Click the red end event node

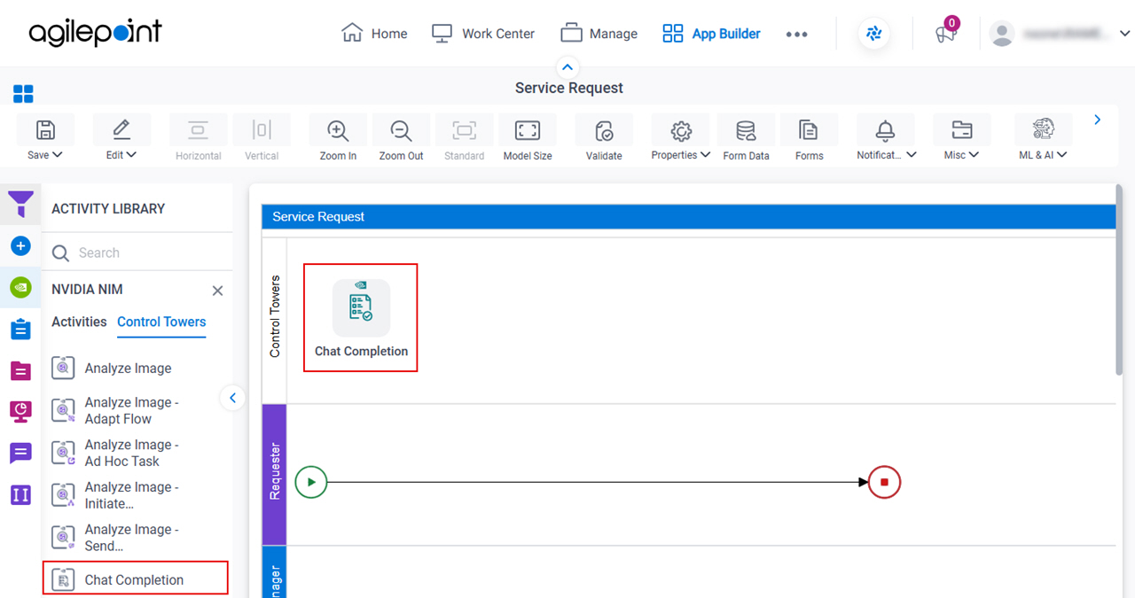tap(885, 483)
